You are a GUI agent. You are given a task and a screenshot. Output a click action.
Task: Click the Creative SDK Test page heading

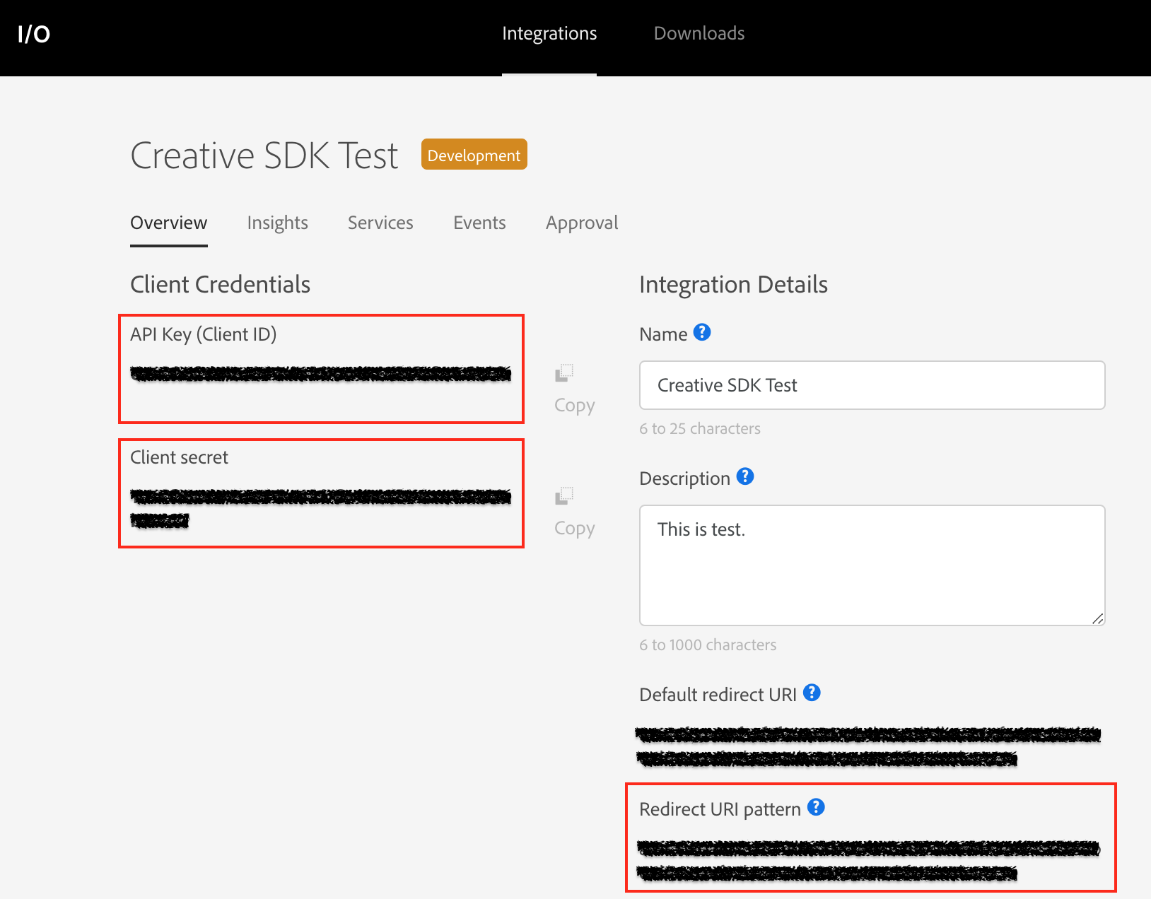pos(264,155)
